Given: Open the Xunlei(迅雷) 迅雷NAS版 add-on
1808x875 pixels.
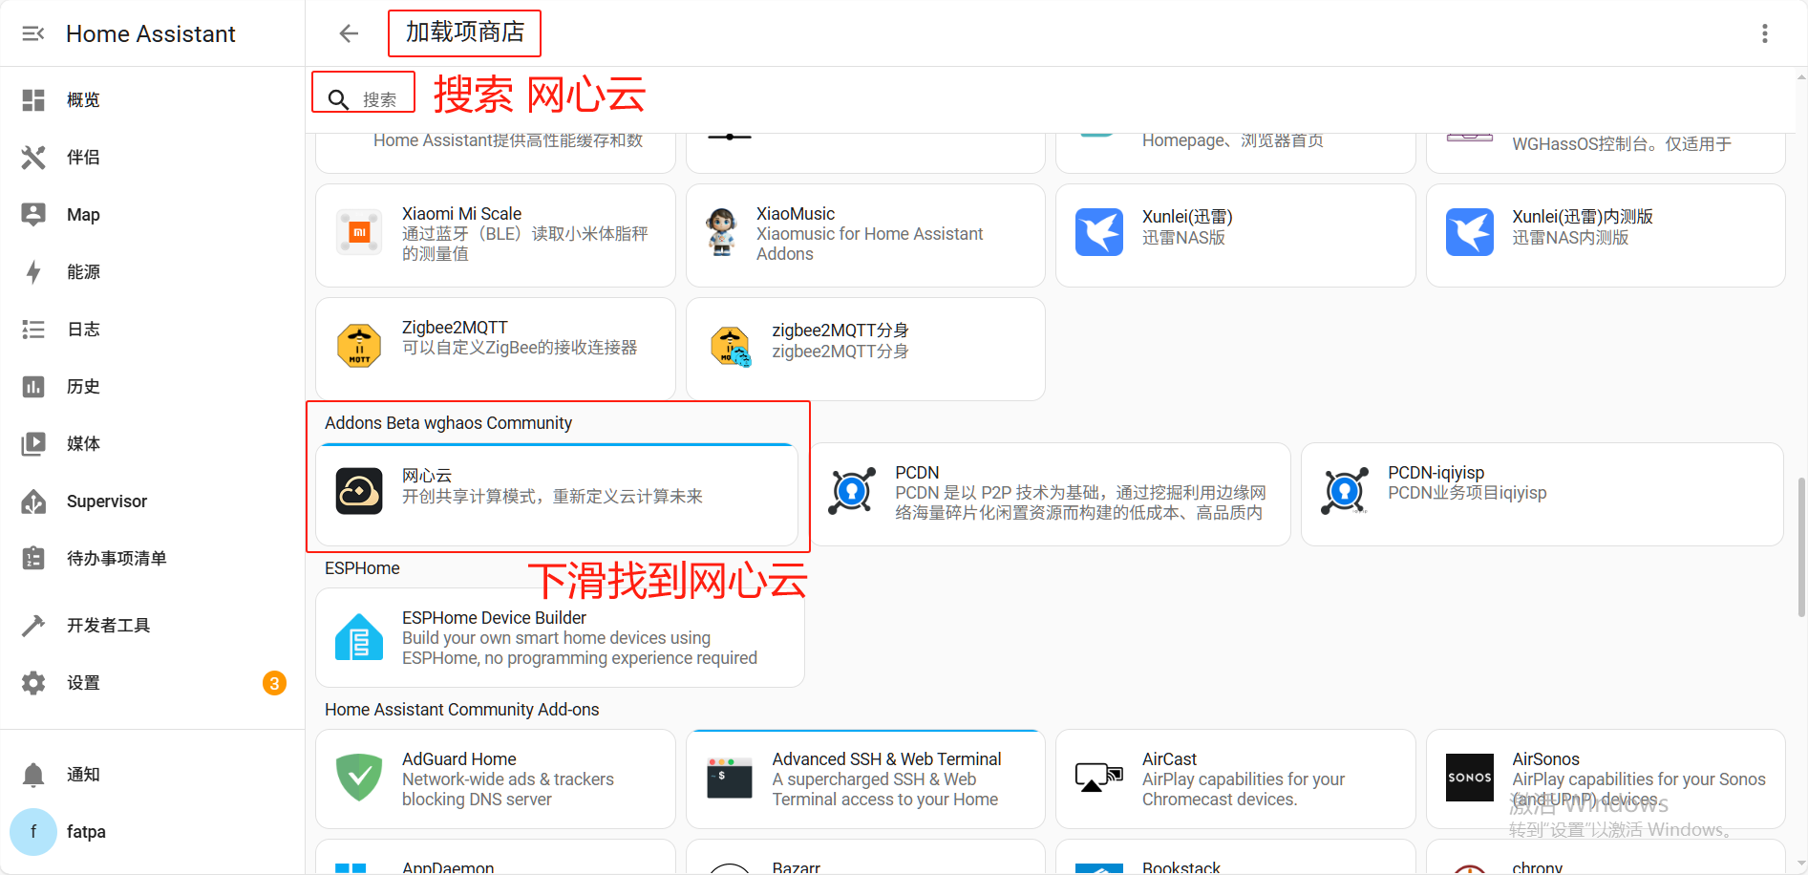Looking at the screenshot, I should [x=1236, y=235].
